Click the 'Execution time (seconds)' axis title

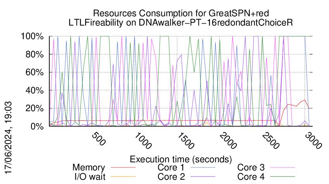point(181,159)
